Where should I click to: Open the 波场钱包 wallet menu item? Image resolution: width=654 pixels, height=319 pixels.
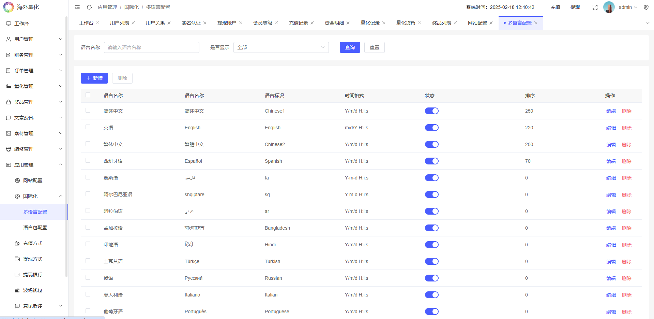[x=33, y=290]
